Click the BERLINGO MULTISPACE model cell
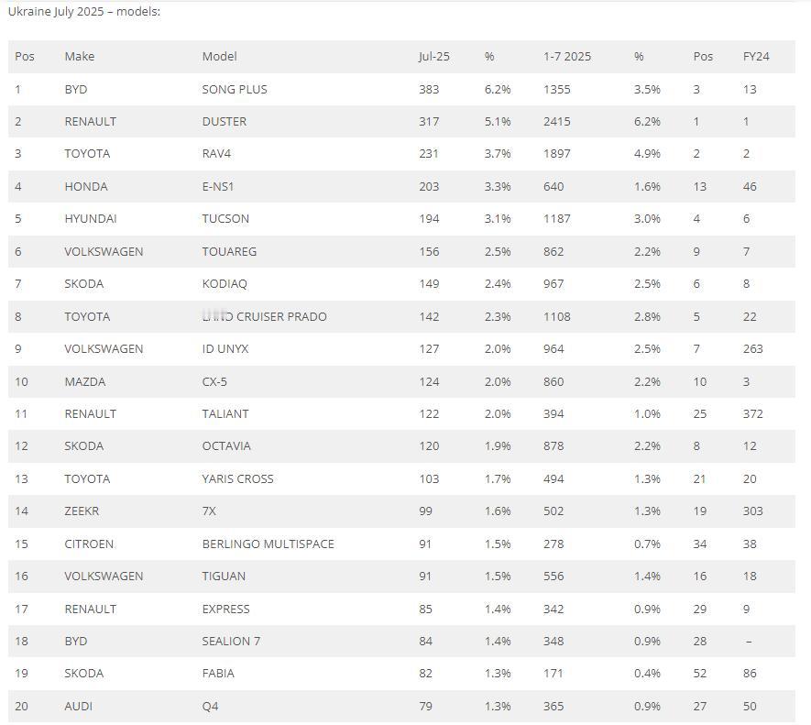The height and width of the screenshot is (725, 811). pyautogui.click(x=268, y=544)
